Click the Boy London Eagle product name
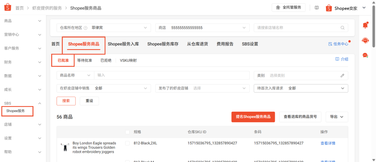Viewport: 376px width, 162px height. (94, 147)
